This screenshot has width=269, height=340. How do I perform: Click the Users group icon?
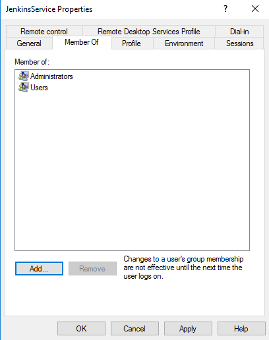[x=23, y=87]
